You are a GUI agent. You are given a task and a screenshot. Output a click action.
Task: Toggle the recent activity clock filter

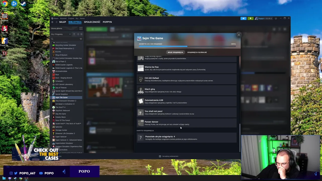[x=78, y=34]
